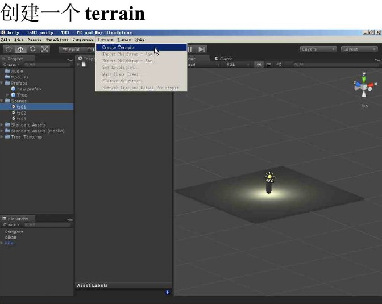Image resolution: width=382 pixels, height=304 pixels.
Task: Select the Hand tool
Action: coord(9,49)
